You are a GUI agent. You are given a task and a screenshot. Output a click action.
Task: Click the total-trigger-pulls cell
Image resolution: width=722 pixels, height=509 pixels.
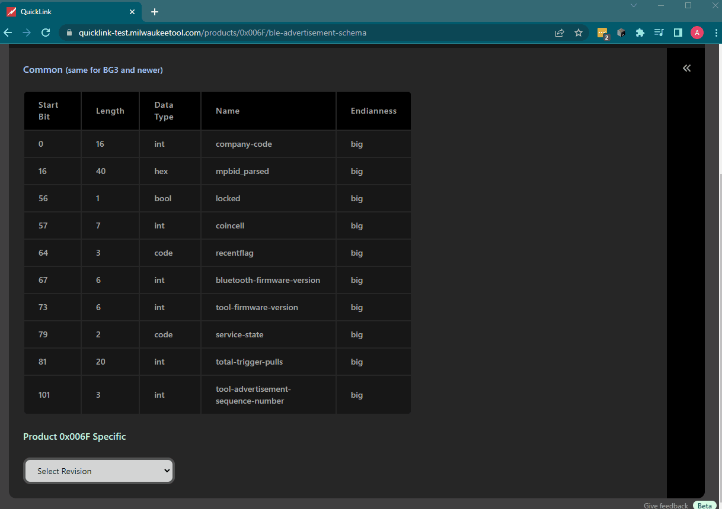[269, 362]
